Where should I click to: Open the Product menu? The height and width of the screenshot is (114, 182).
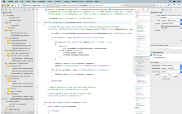[58, 2]
